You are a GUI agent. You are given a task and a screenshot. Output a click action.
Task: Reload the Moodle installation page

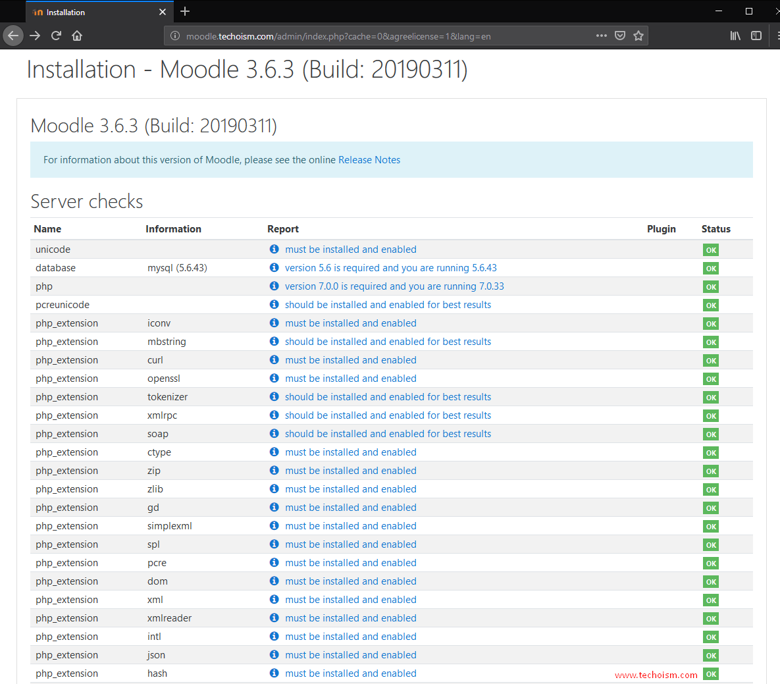pyautogui.click(x=56, y=36)
